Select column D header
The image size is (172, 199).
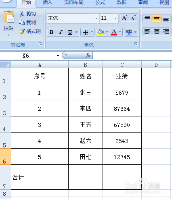[x=156, y=65]
